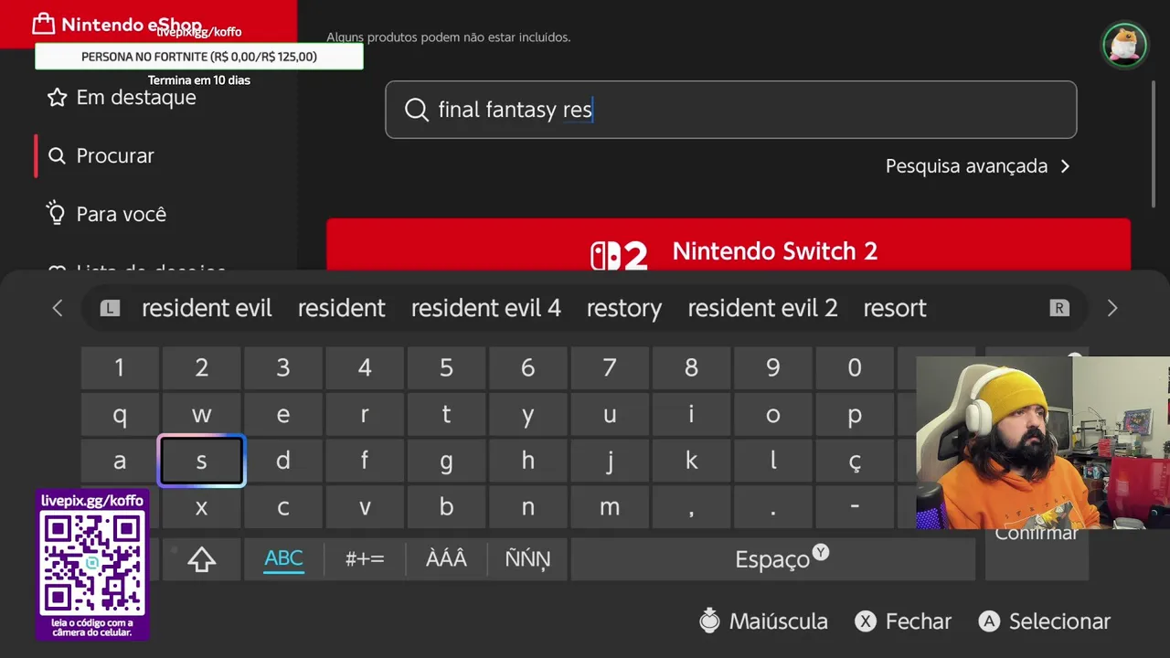Select the 'resident evil 2' suggestion

pos(762,308)
